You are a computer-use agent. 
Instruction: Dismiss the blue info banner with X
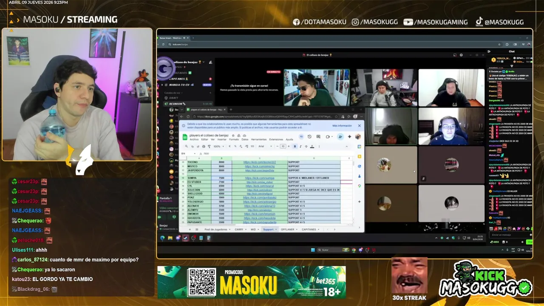359,126
